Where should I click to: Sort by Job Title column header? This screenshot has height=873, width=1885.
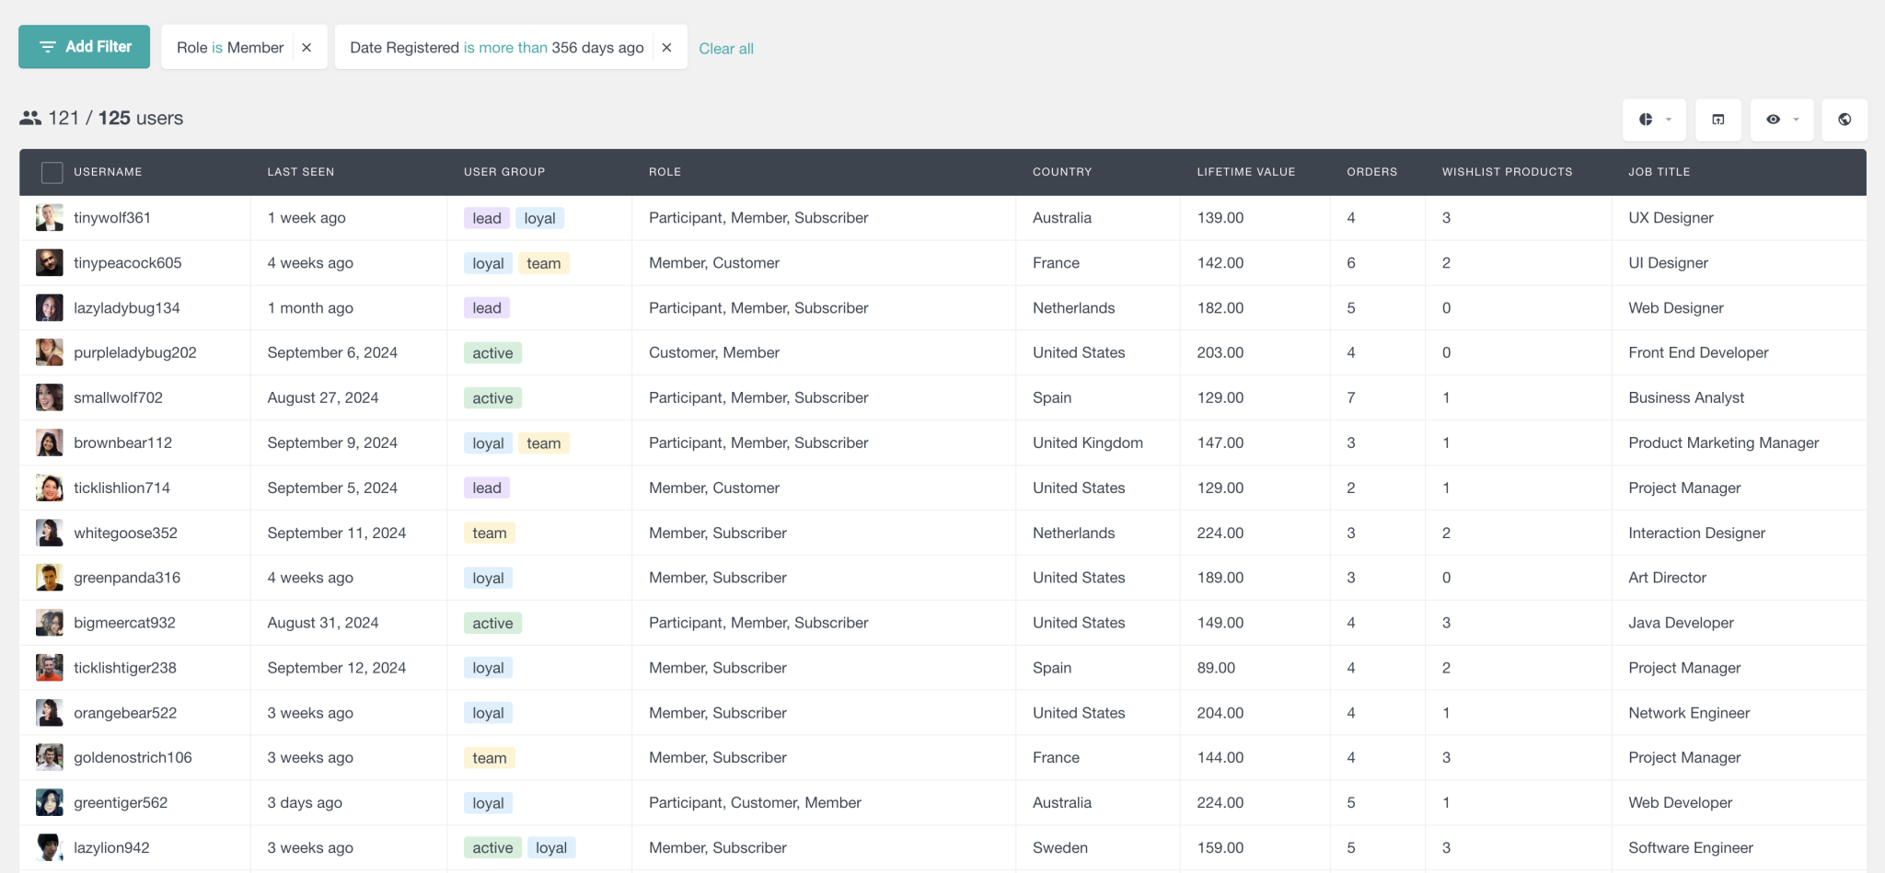1659,172
